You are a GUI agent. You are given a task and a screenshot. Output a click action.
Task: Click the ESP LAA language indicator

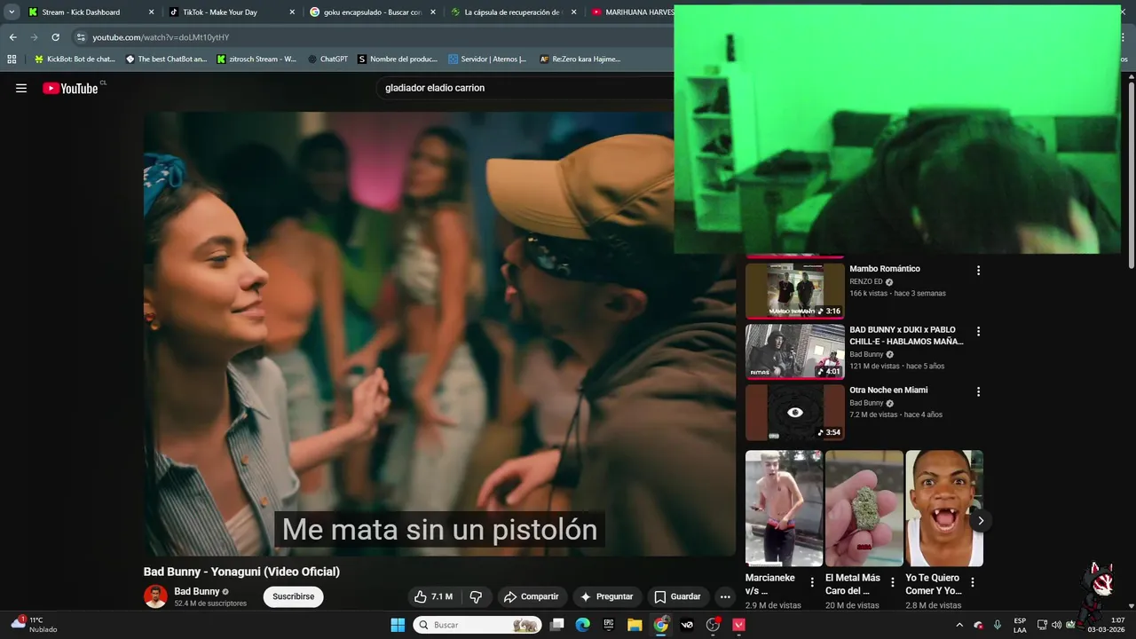(x=1020, y=625)
